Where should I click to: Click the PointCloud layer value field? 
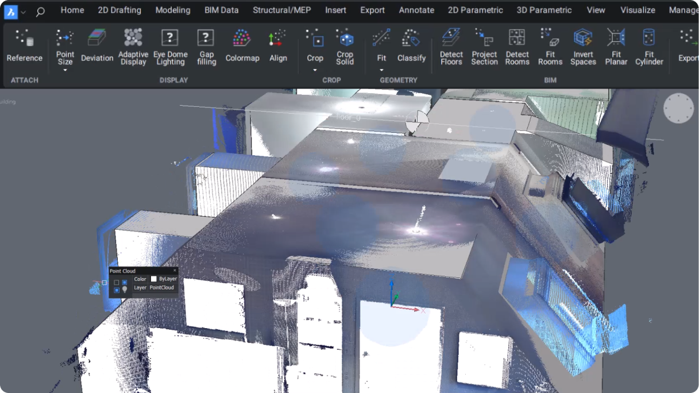coord(162,287)
